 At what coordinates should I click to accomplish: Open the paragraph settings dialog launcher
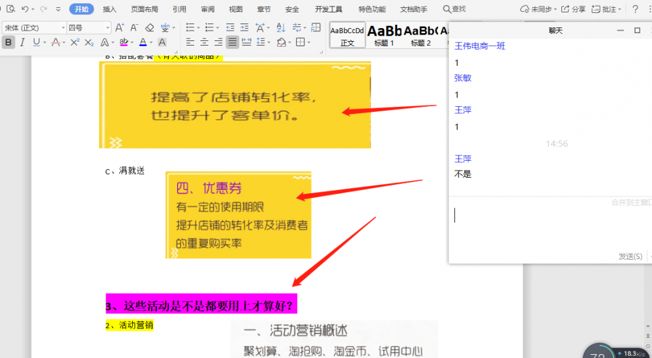[321, 52]
